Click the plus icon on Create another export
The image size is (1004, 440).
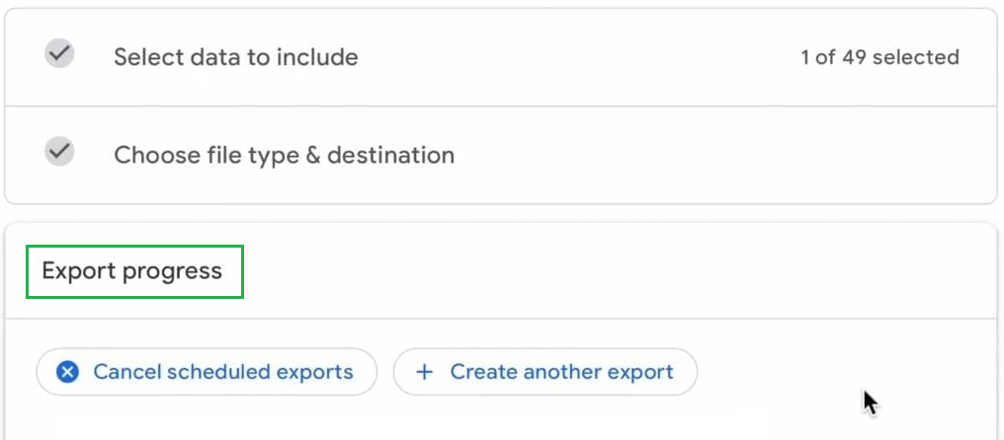[x=424, y=372]
